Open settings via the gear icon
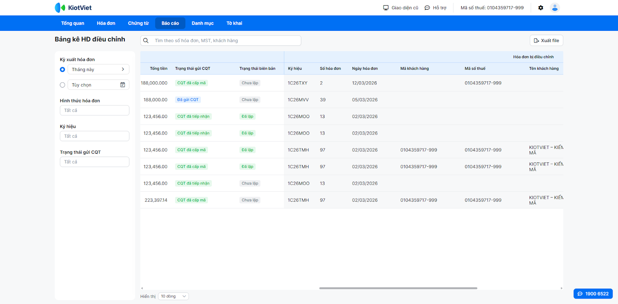This screenshot has width=618, height=304. 541,8
